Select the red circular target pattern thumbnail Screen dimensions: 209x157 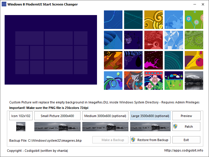(x=154, y=40)
